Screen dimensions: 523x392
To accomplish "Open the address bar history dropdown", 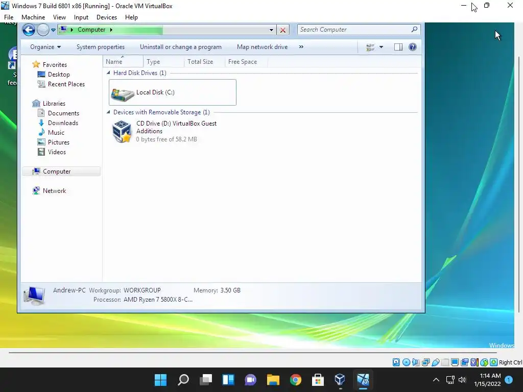I will (x=272, y=30).
